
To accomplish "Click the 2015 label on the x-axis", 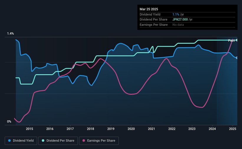I will tap(29, 129).
